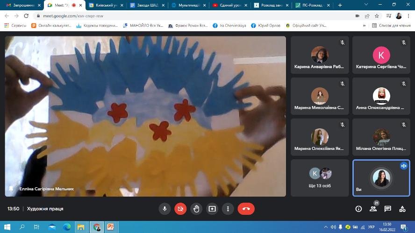The height and width of the screenshot is (233, 415).
Task: Bookmark this page with star icon
Action: pyautogui.click(x=377, y=16)
